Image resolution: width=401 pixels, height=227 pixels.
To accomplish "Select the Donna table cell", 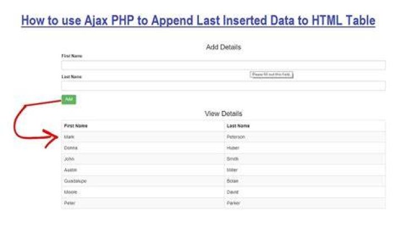I will [143, 148].
